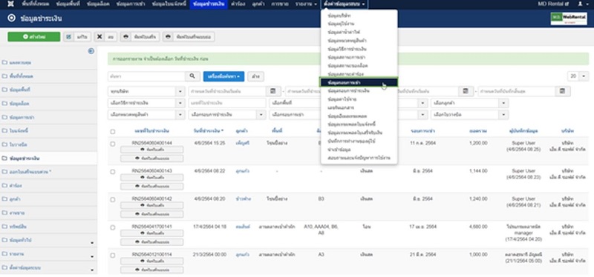Image resolution: width=594 pixels, height=277 pixels.
Task: Sort by the payment date column header
Action: [209, 131]
